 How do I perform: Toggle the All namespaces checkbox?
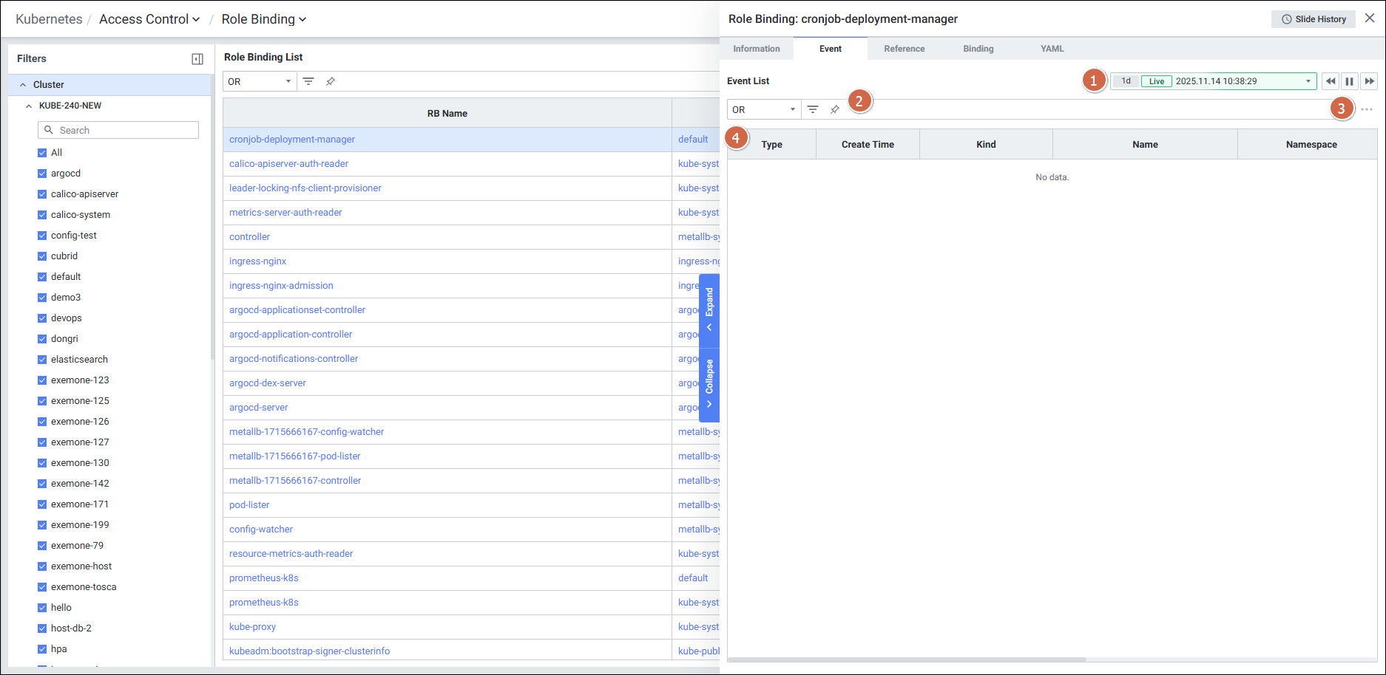pos(42,153)
